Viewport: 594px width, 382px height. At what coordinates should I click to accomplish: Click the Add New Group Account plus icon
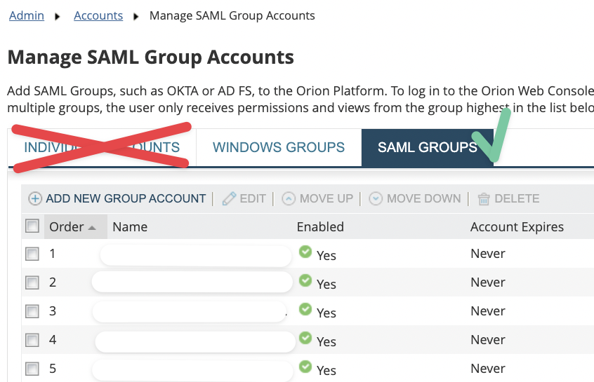35,199
